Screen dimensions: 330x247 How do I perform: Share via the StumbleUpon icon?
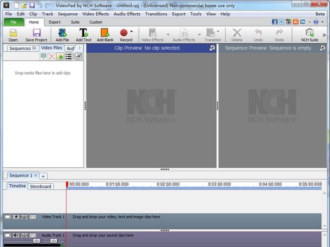point(296,22)
